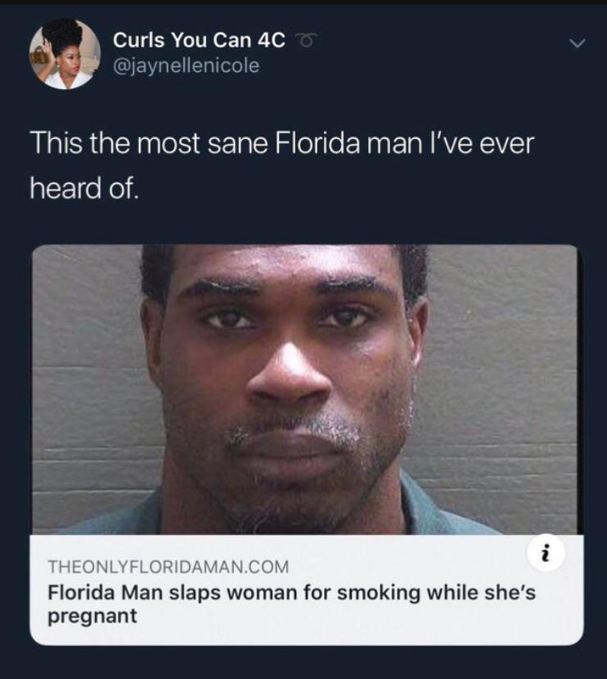Click the white footer of the link card
607x679 pixels.
307,589
